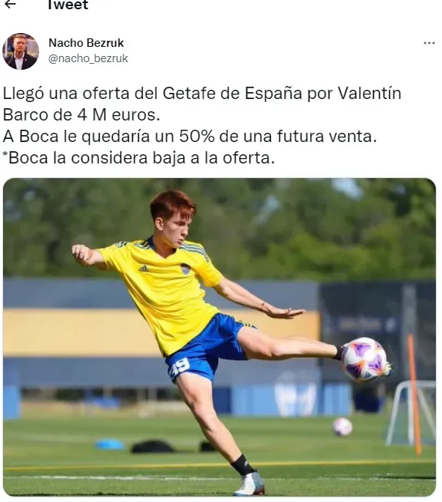Click the Boca crest on the jersey
Viewport: 442px width, 502px height.
click(185, 269)
